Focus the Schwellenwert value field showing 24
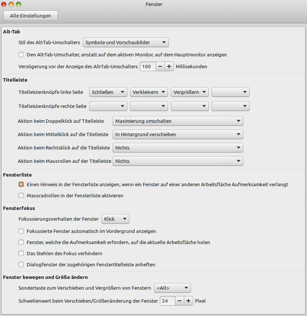 coord(167,301)
